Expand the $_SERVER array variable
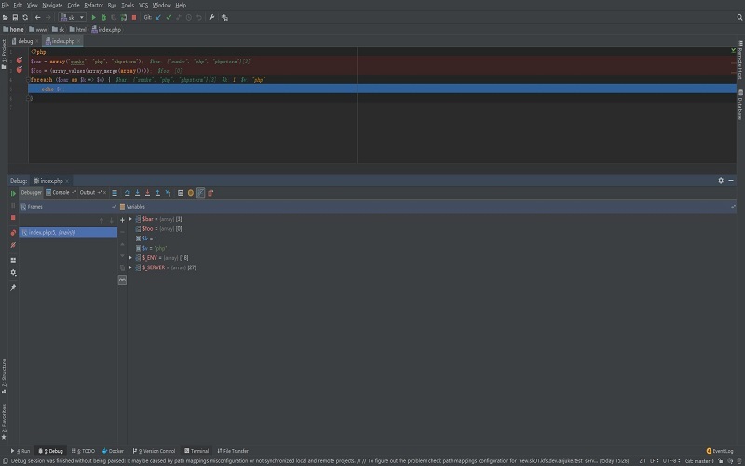The width and height of the screenshot is (745, 466). click(130, 267)
